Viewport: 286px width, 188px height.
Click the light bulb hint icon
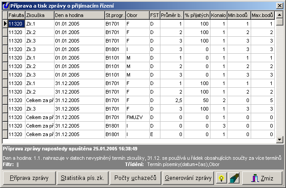point(221,178)
